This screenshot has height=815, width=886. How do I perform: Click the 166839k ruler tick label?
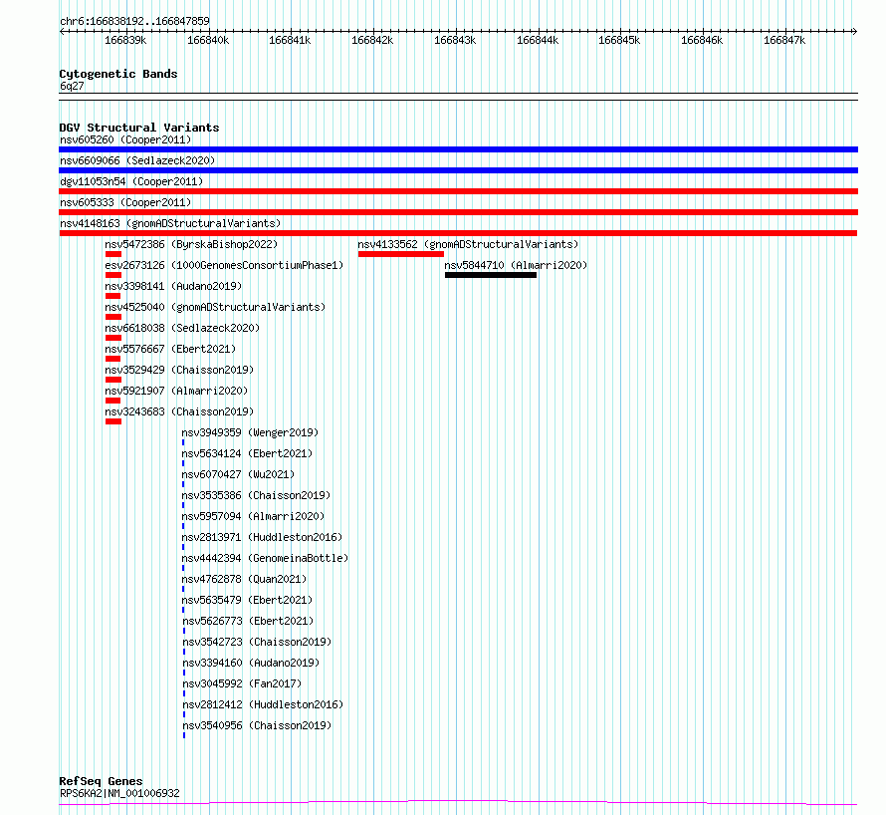pos(125,40)
